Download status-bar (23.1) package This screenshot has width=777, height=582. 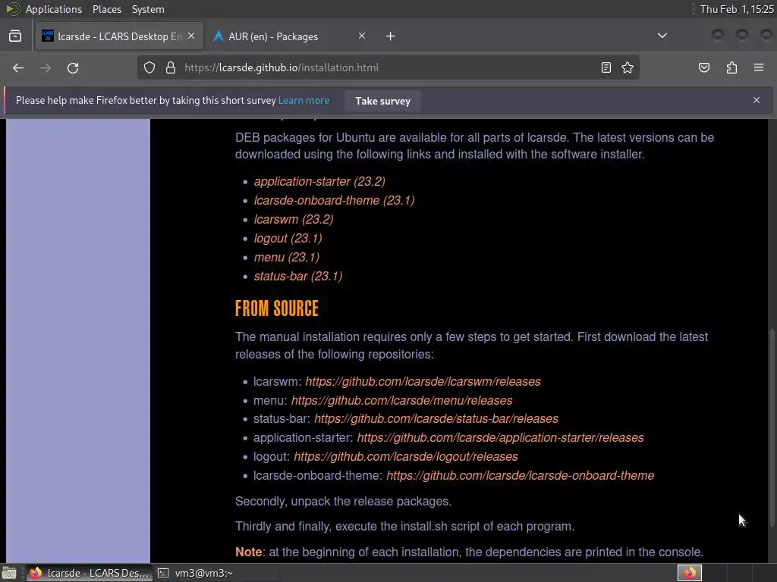click(x=297, y=276)
